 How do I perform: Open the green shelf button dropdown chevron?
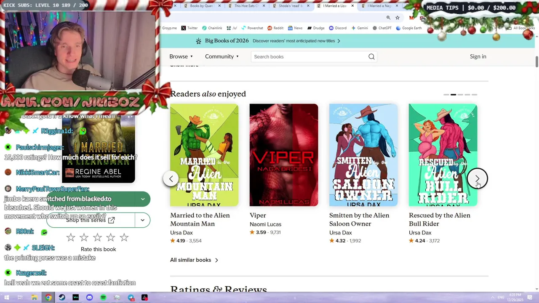(143, 199)
